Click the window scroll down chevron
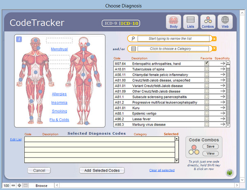Viewport: 247px width, 190px height. [x=242, y=180]
